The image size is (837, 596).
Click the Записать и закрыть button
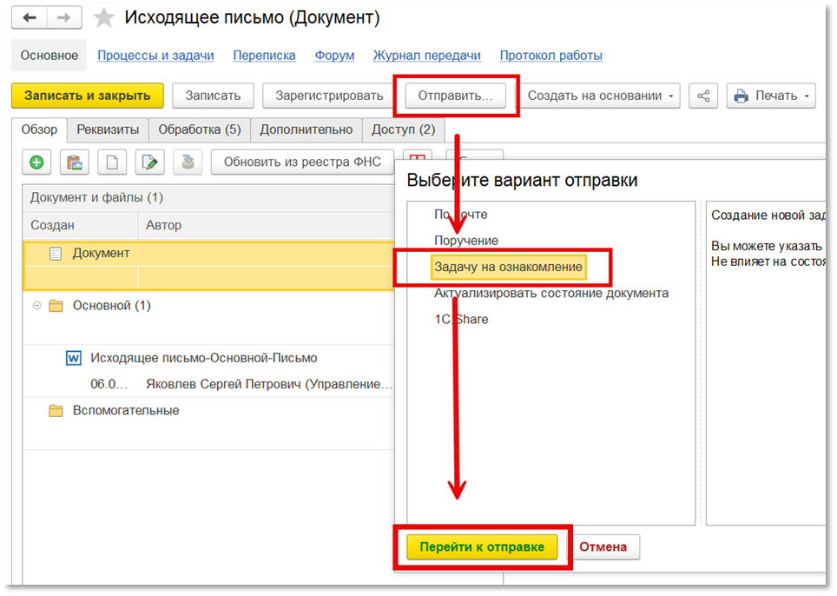tap(88, 96)
